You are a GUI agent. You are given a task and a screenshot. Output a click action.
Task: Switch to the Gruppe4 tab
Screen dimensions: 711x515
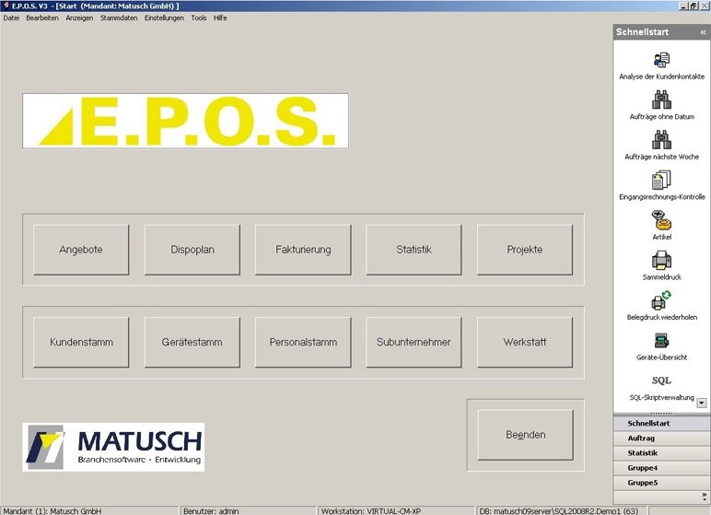(x=661, y=468)
